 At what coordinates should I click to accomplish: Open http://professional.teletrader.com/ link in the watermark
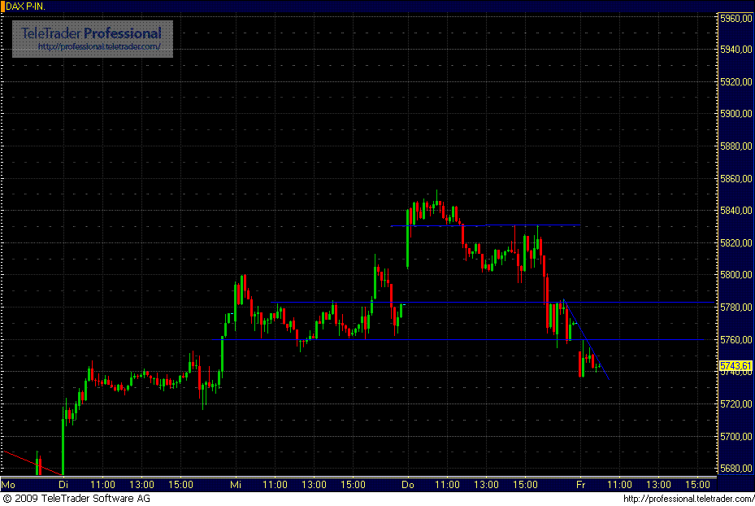[101, 46]
